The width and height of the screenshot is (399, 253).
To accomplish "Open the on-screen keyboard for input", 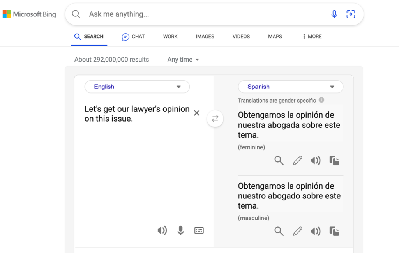I will [199, 230].
